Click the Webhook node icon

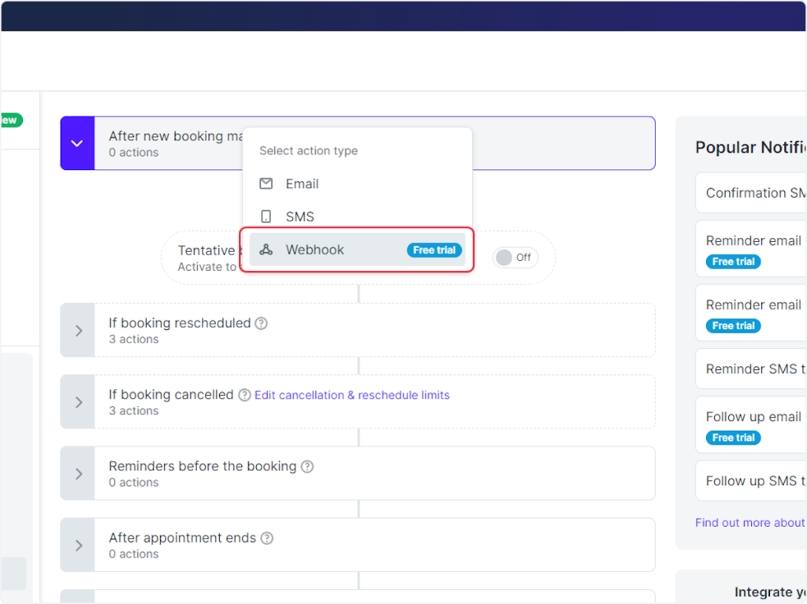pyautogui.click(x=266, y=250)
